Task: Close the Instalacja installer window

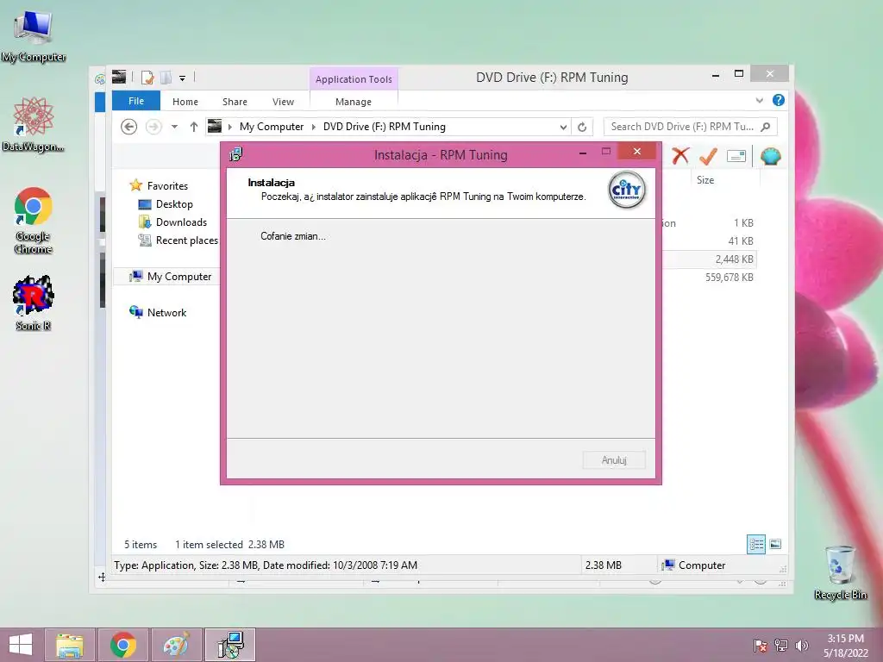Action: pos(637,151)
